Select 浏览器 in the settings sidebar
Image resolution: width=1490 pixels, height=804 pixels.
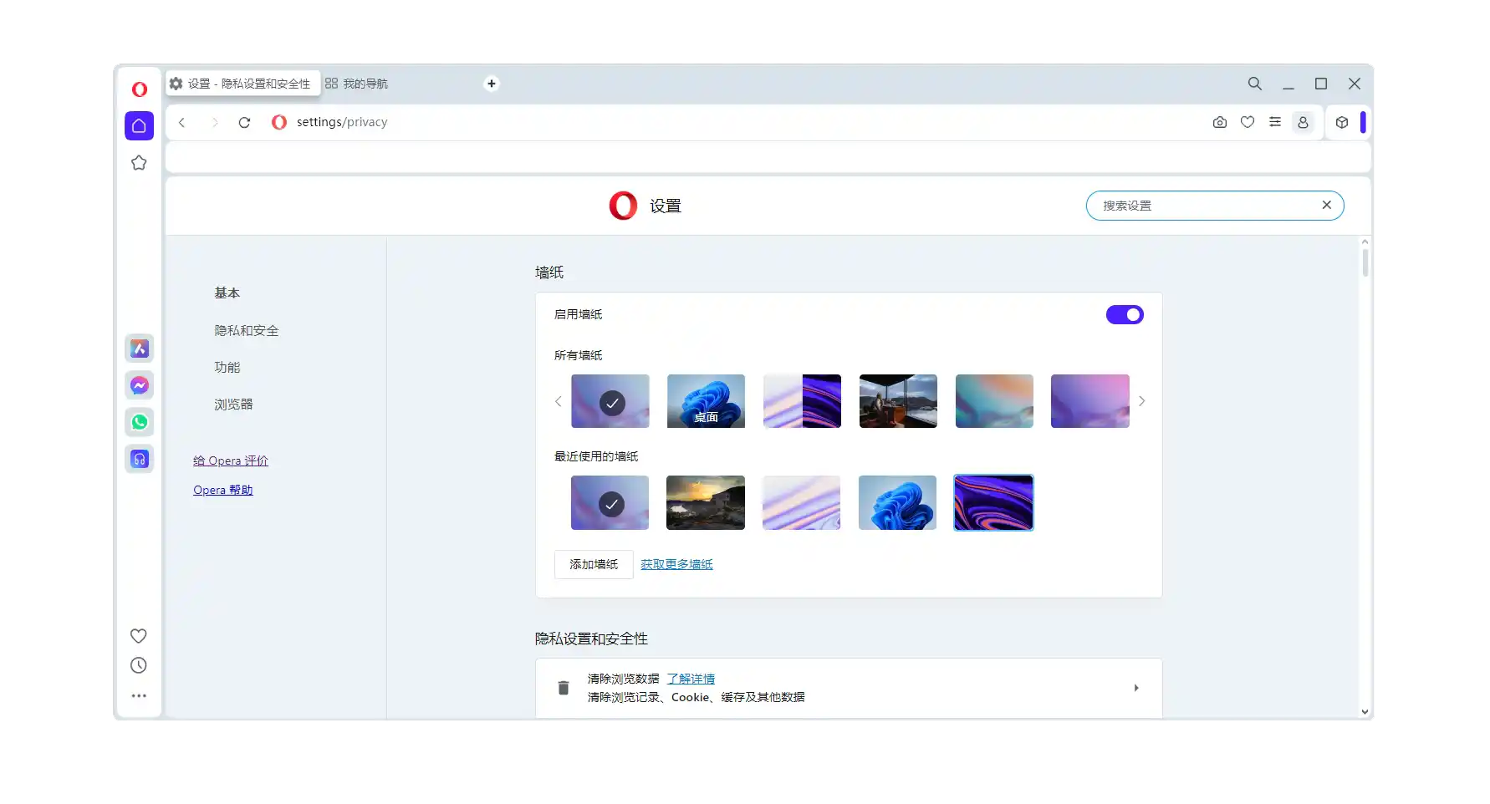click(x=233, y=405)
